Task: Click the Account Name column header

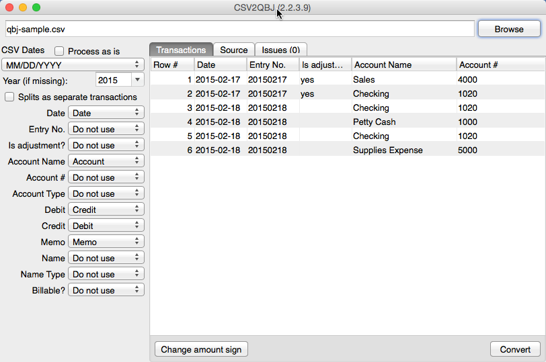Action: click(404, 64)
